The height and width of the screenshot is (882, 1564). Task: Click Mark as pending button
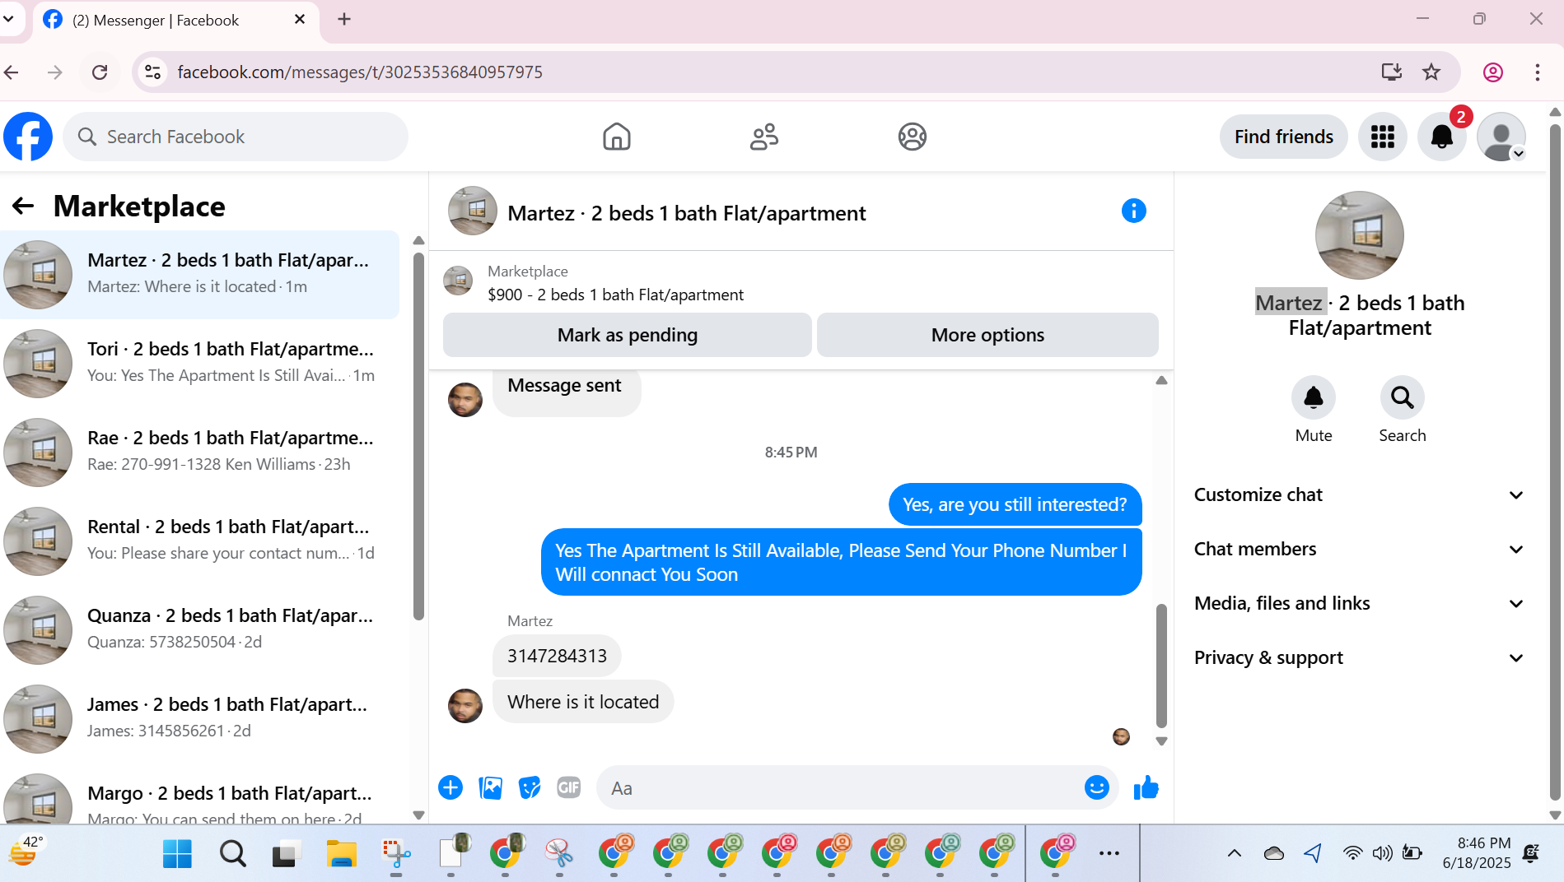click(x=628, y=335)
